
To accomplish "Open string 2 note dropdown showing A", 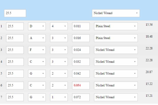I will pyautogui.click(x=37, y=38).
